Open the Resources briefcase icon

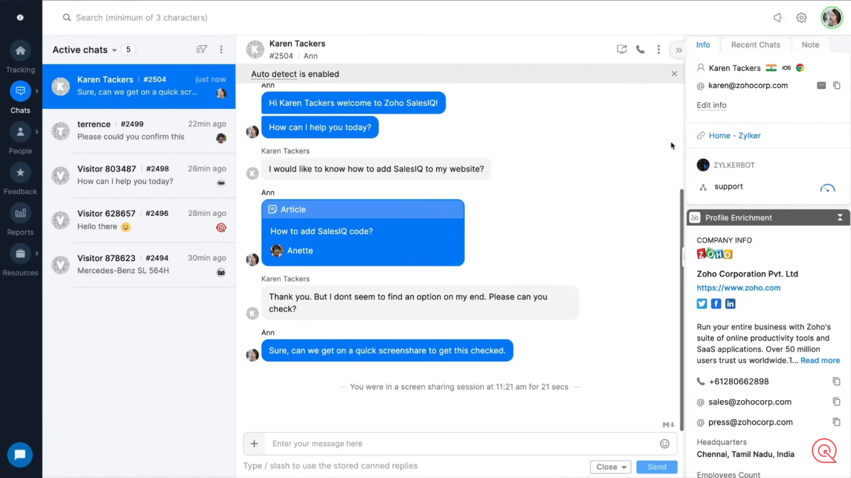pos(20,253)
